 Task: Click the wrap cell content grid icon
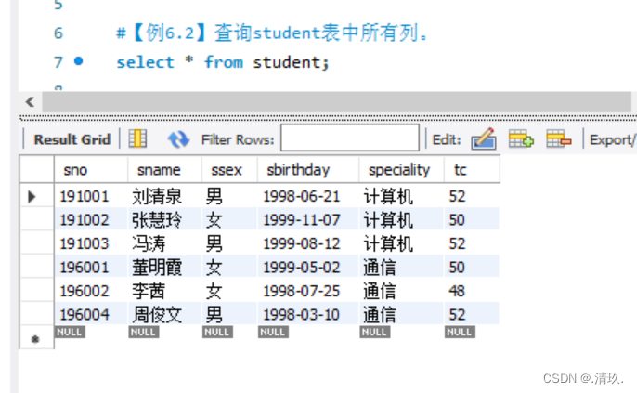point(137,138)
